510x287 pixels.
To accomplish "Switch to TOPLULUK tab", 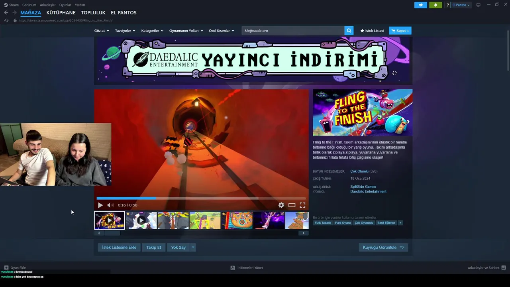I will [93, 13].
